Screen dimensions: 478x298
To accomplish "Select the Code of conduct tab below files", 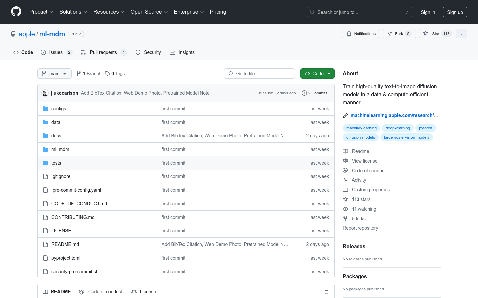I will pyautogui.click(x=101, y=292).
